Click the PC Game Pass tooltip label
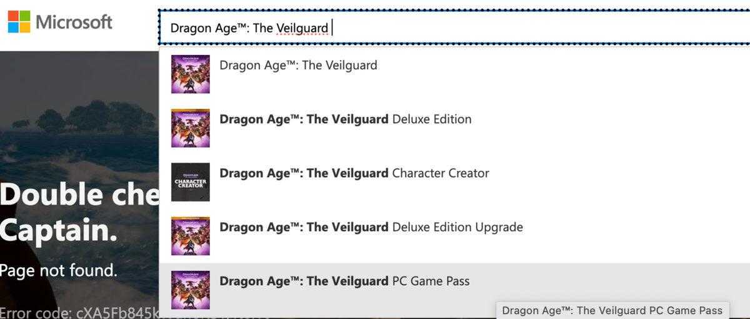The width and height of the screenshot is (750, 319). click(x=612, y=310)
